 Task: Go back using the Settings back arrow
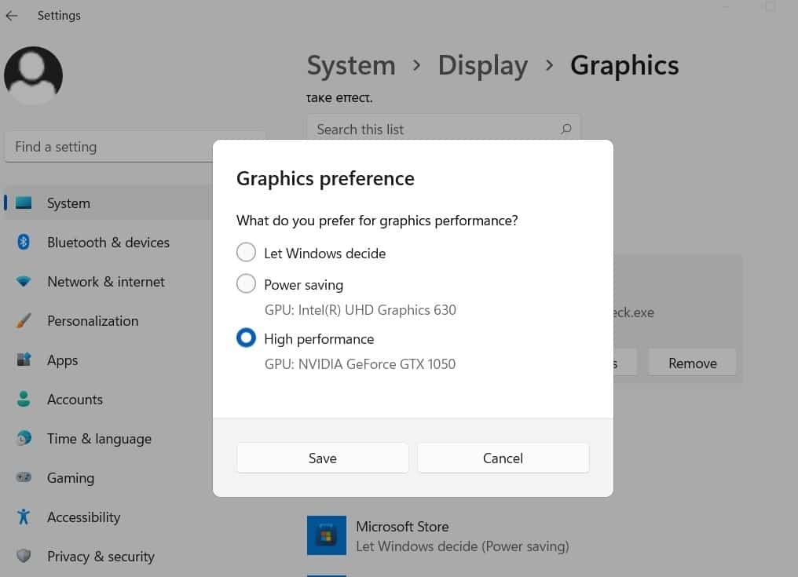[x=12, y=16]
